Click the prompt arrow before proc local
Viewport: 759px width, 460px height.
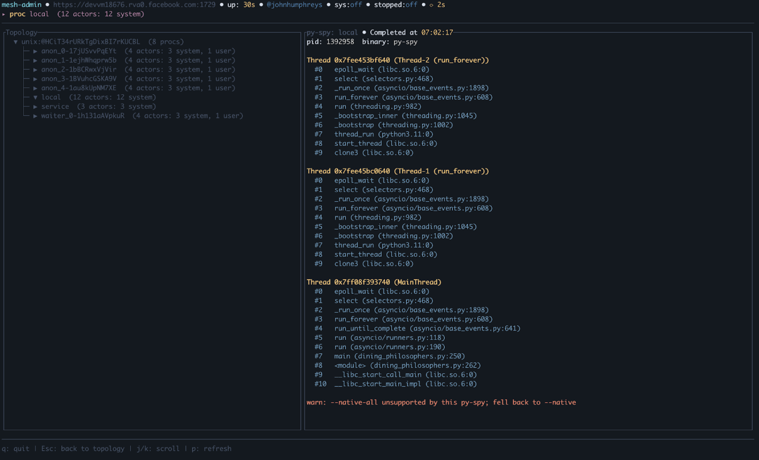tap(4, 14)
